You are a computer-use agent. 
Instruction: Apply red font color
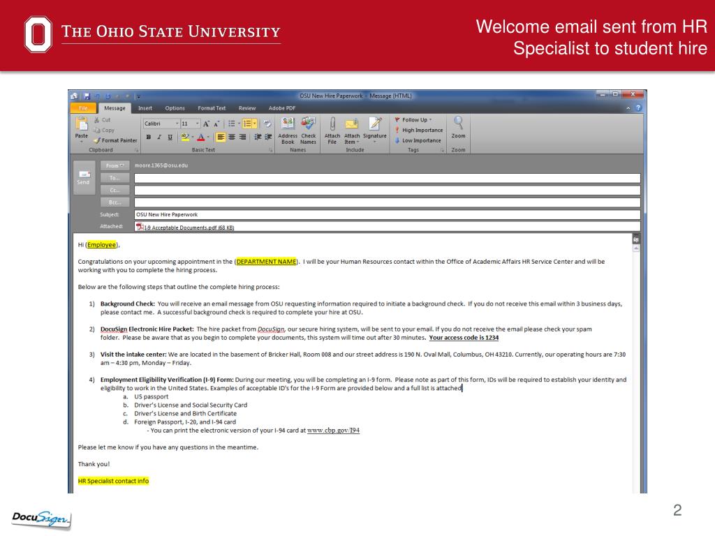pyautogui.click(x=202, y=137)
